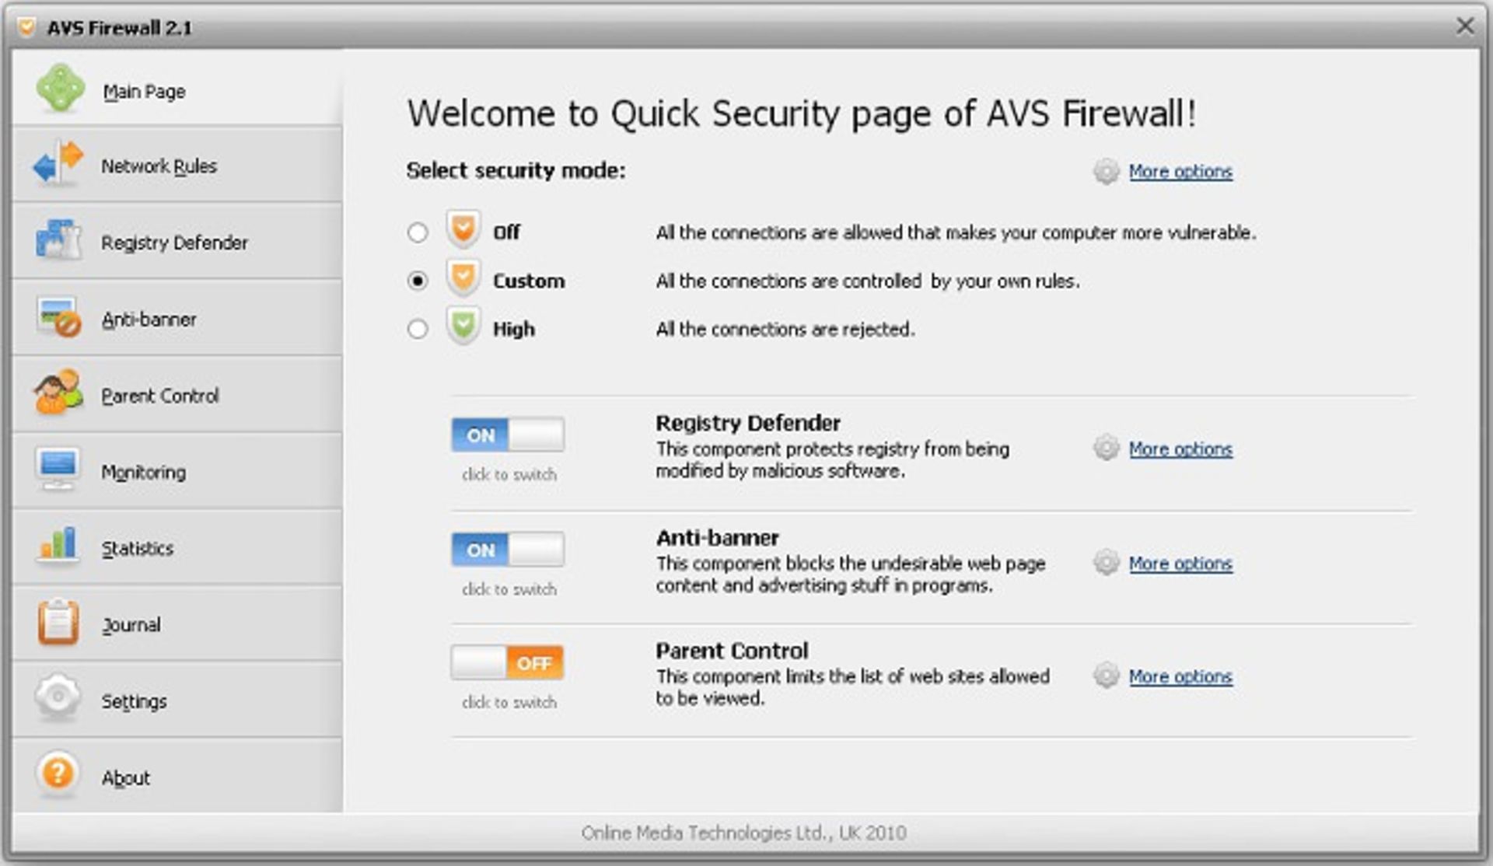Toggle Registry Defender switch to OFF
The image size is (1493, 866).
pos(507,433)
